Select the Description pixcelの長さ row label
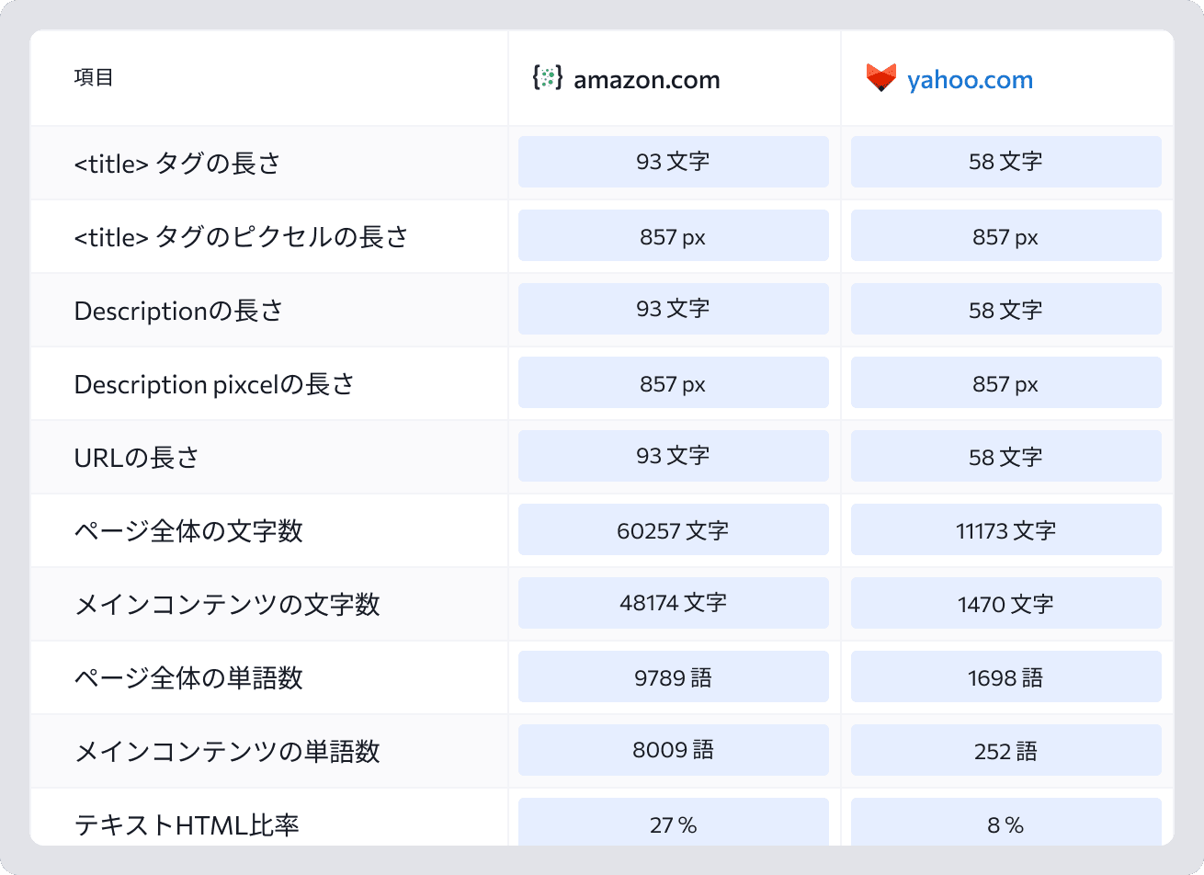The width and height of the screenshot is (1204, 875). [x=214, y=384]
